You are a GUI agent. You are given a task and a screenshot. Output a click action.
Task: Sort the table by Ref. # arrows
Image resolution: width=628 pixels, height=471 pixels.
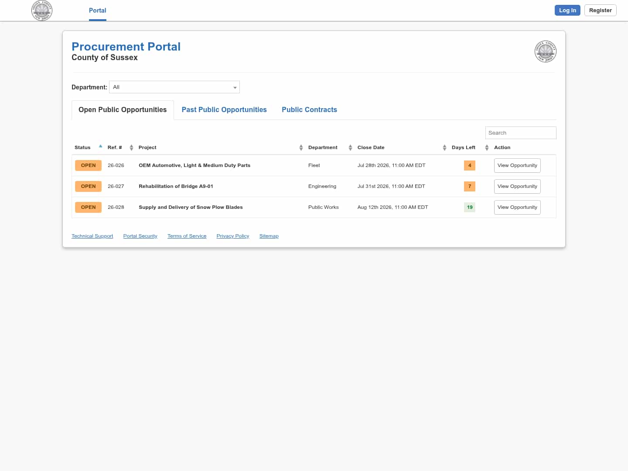tap(131, 148)
